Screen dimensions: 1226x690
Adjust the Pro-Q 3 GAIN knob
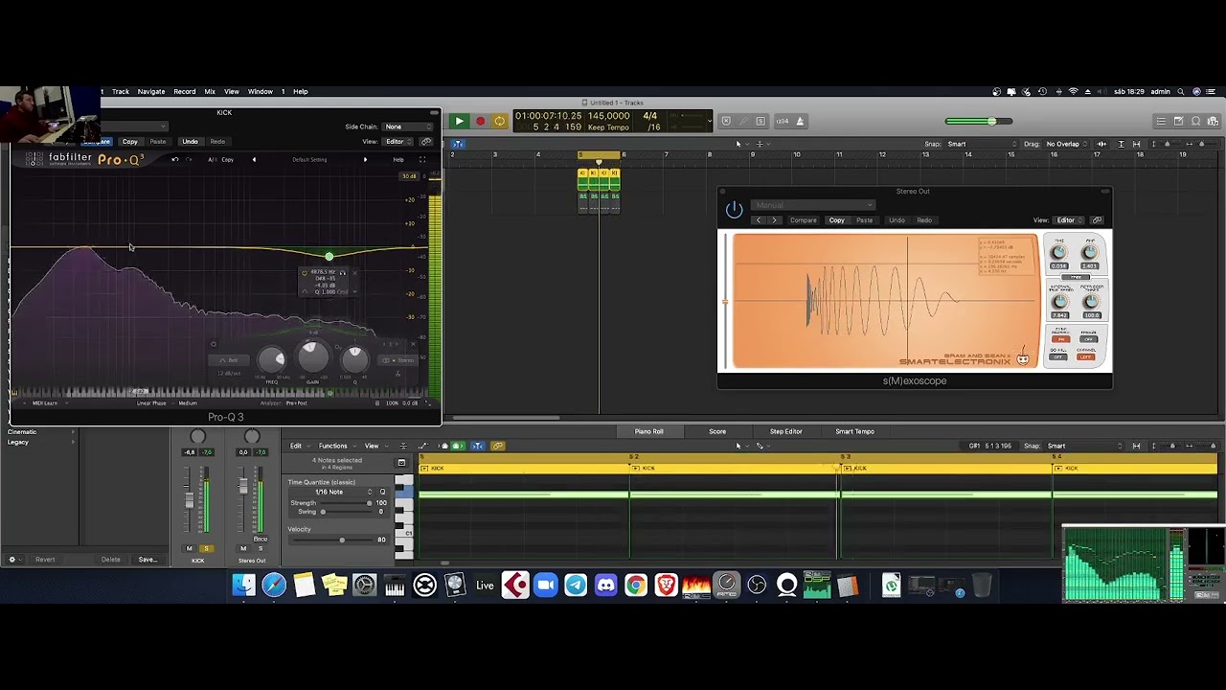coord(313,356)
